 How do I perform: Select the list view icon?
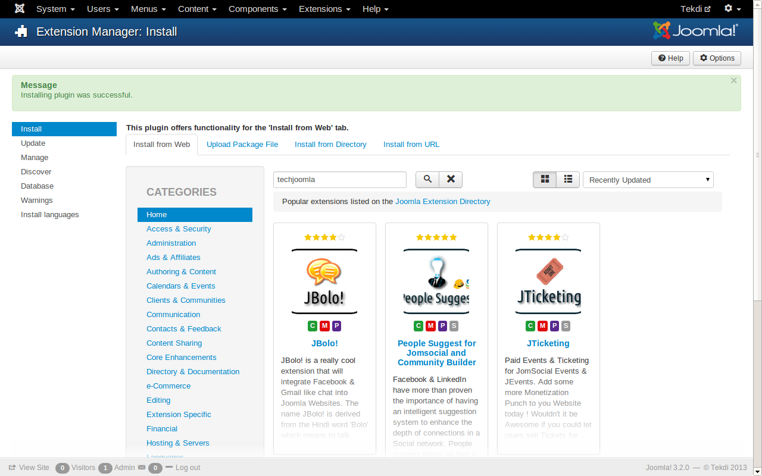coord(567,179)
